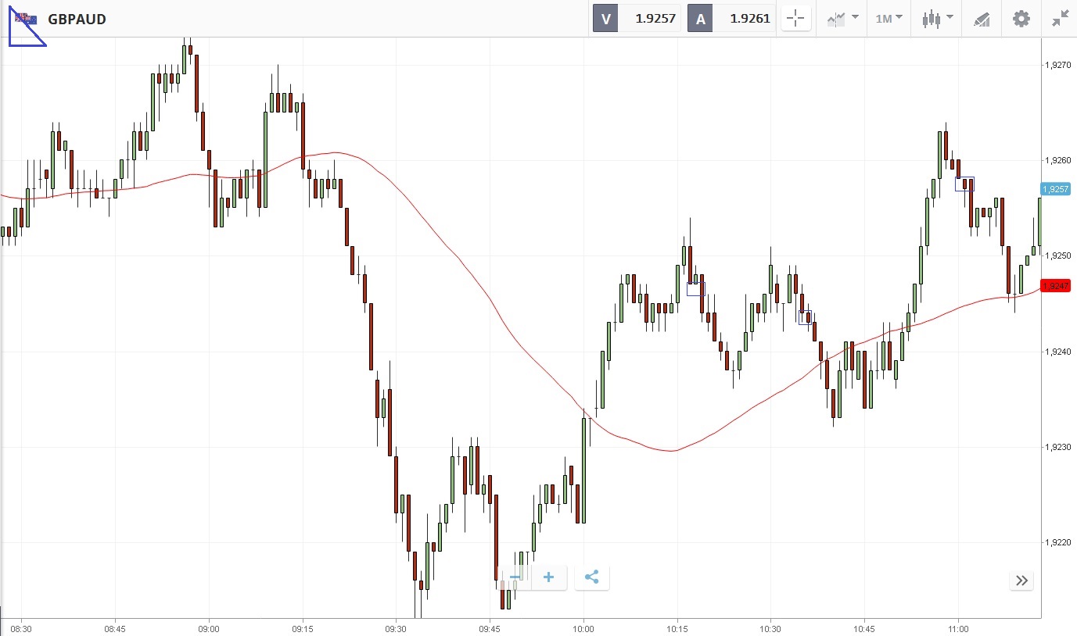Open the compare chart dropdown
The height and width of the screenshot is (636, 1077).
843,19
